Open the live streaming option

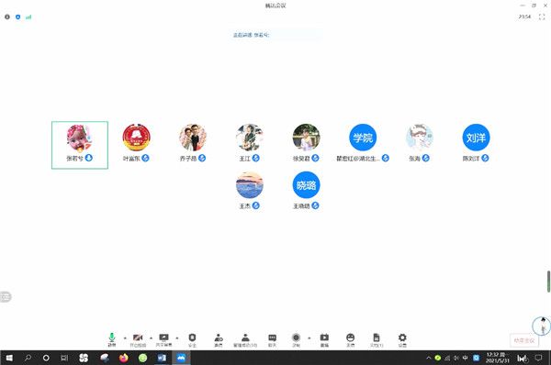coord(324,339)
